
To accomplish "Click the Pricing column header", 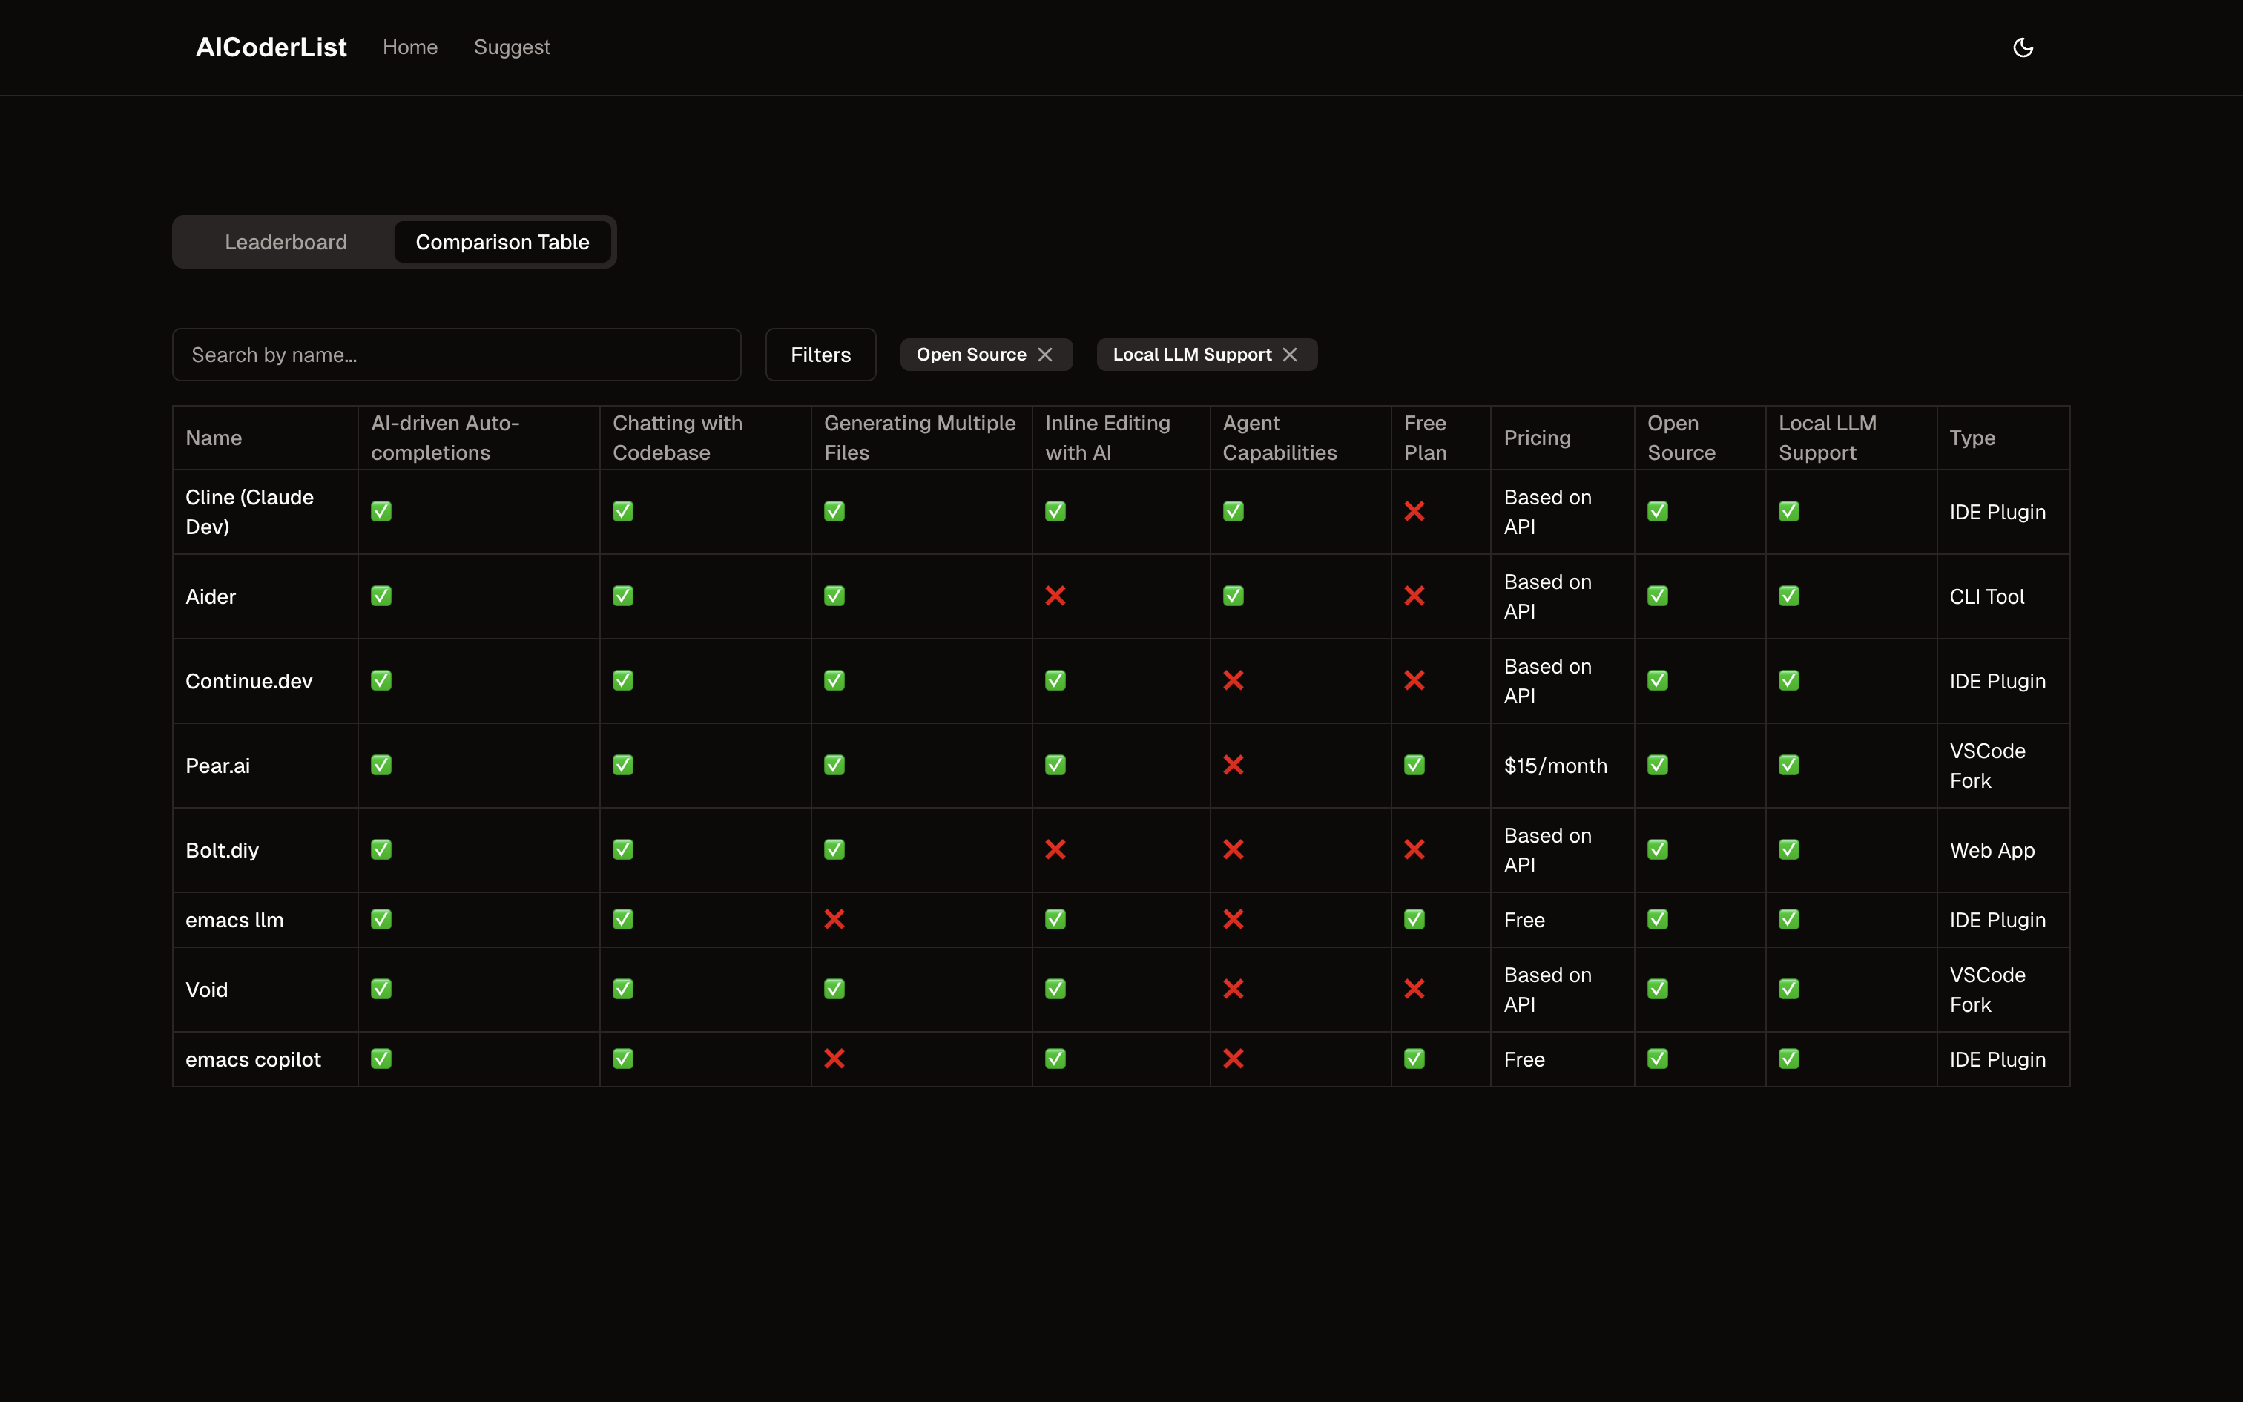I will pos(1537,438).
